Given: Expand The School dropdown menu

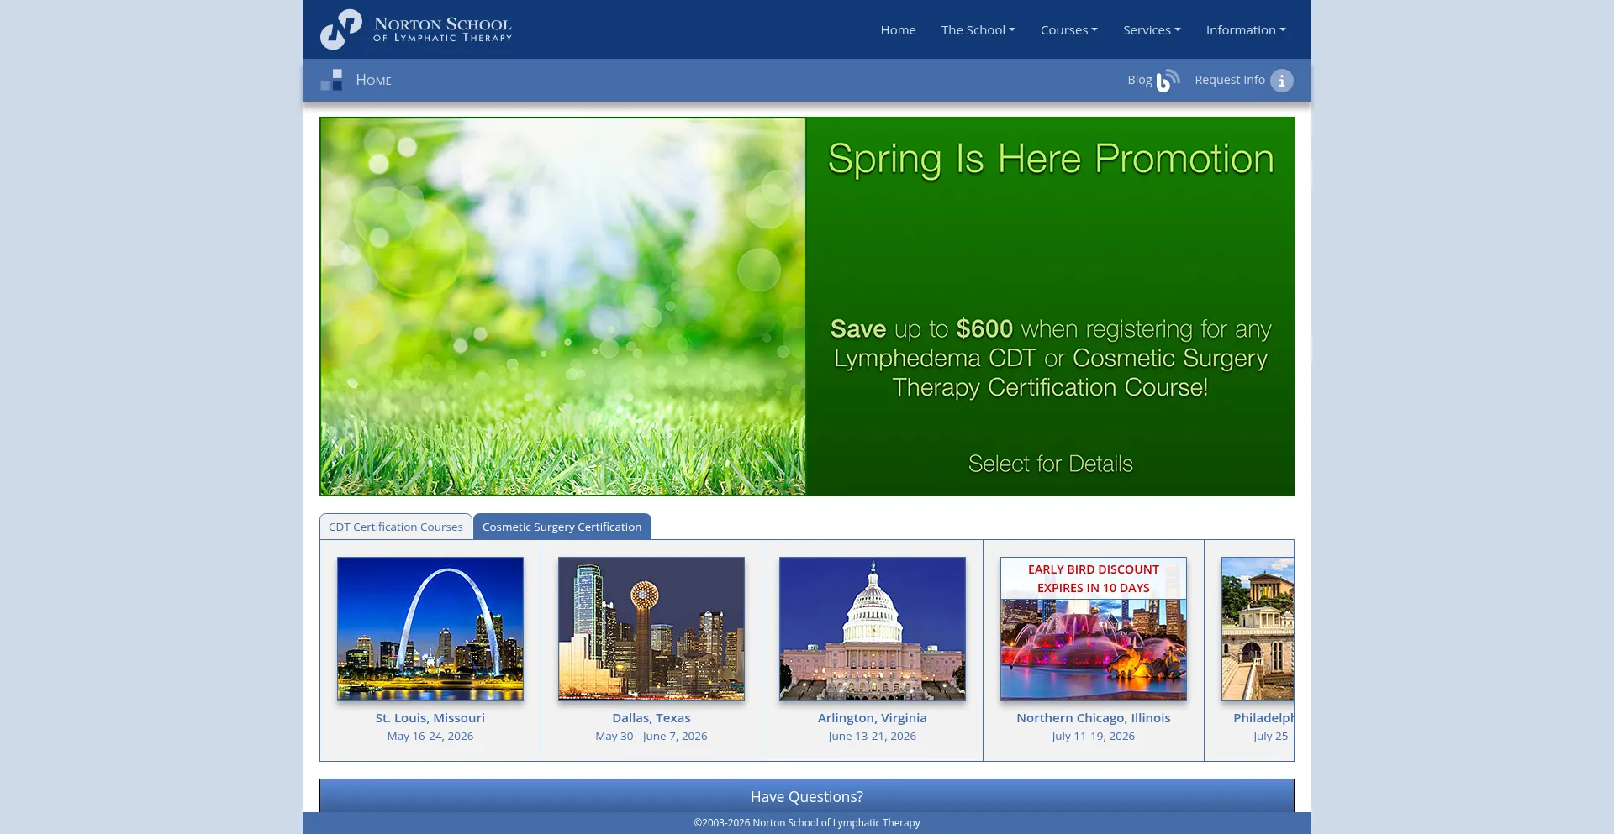Looking at the screenshot, I should 978,29.
